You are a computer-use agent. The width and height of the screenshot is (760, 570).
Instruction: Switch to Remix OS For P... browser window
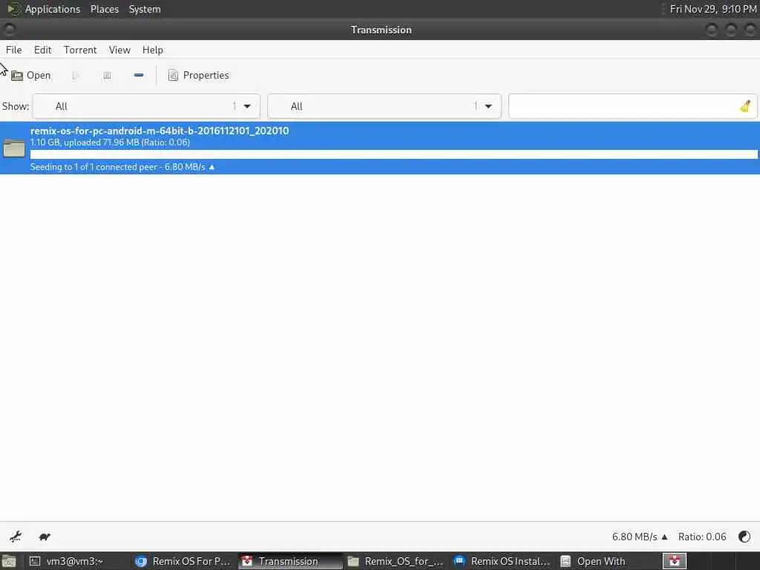point(183,561)
